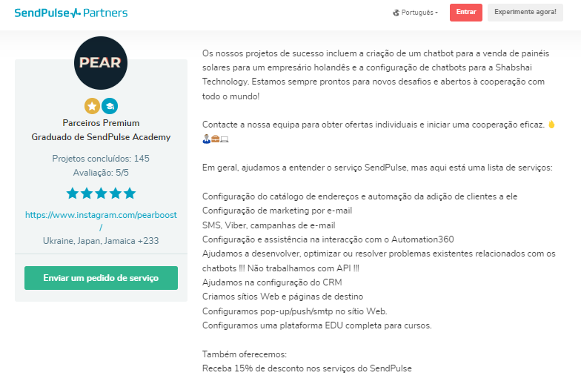Viewport: 581px width, 384px height.
Task: Click the blue graduation cap Academy badge
Action: pos(110,106)
